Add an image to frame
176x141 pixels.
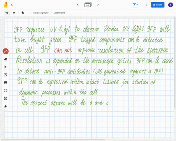click(x=5, y=83)
